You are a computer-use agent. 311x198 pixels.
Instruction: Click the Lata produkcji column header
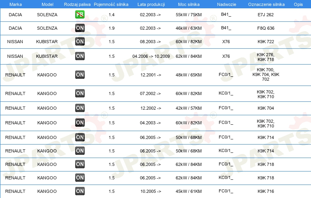tap(151, 4)
